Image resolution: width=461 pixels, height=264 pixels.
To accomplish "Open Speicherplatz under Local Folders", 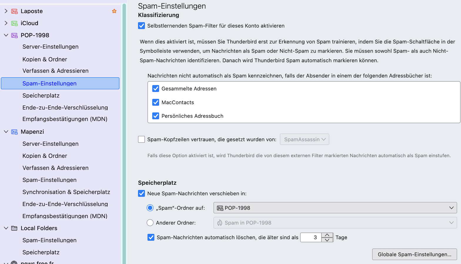I will pos(41,252).
